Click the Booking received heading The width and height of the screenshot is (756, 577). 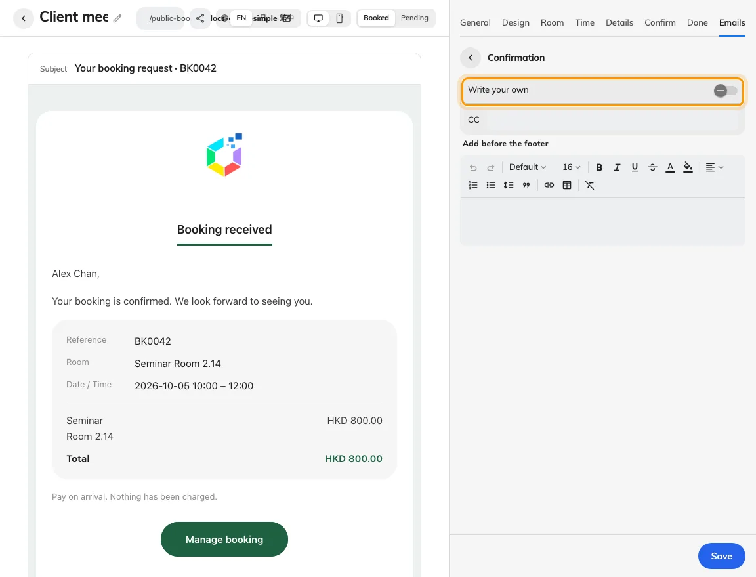(224, 230)
